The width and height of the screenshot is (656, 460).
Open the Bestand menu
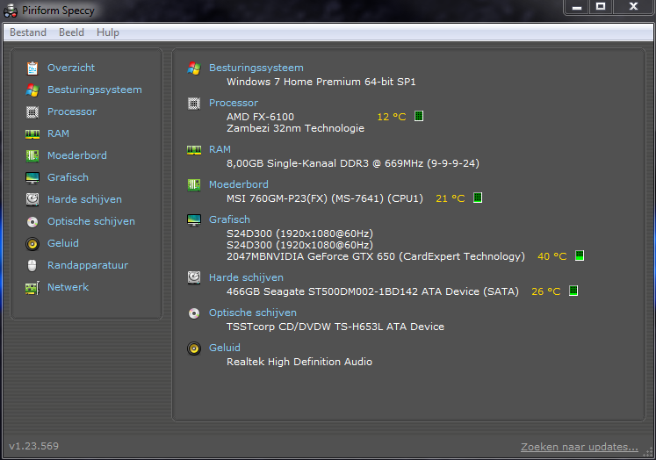tap(28, 32)
